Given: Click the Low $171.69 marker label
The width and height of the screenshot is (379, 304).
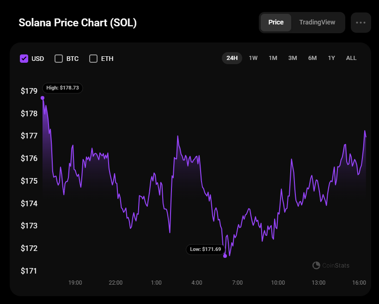Looking at the screenshot, I should click(206, 249).
